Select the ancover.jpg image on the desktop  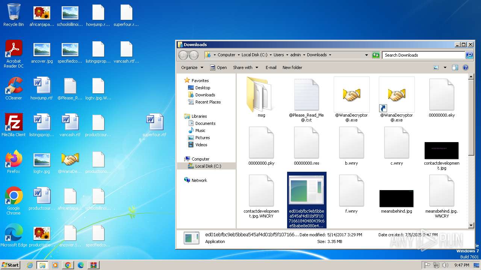pos(42,52)
